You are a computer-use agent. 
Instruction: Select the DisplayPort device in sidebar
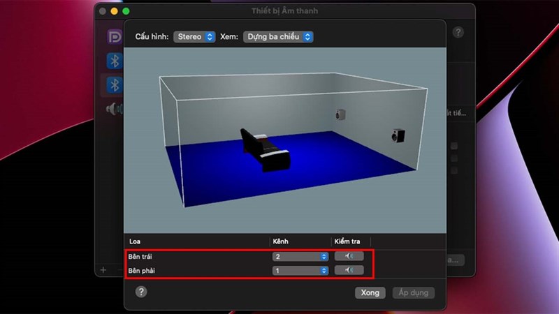(115, 37)
